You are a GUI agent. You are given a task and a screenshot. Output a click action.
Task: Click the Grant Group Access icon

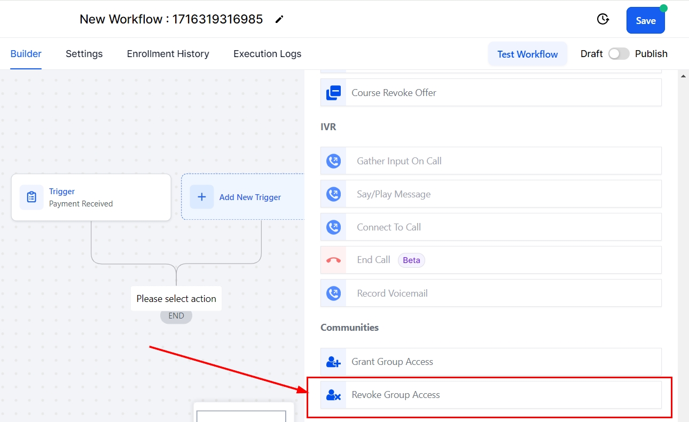pyautogui.click(x=333, y=362)
